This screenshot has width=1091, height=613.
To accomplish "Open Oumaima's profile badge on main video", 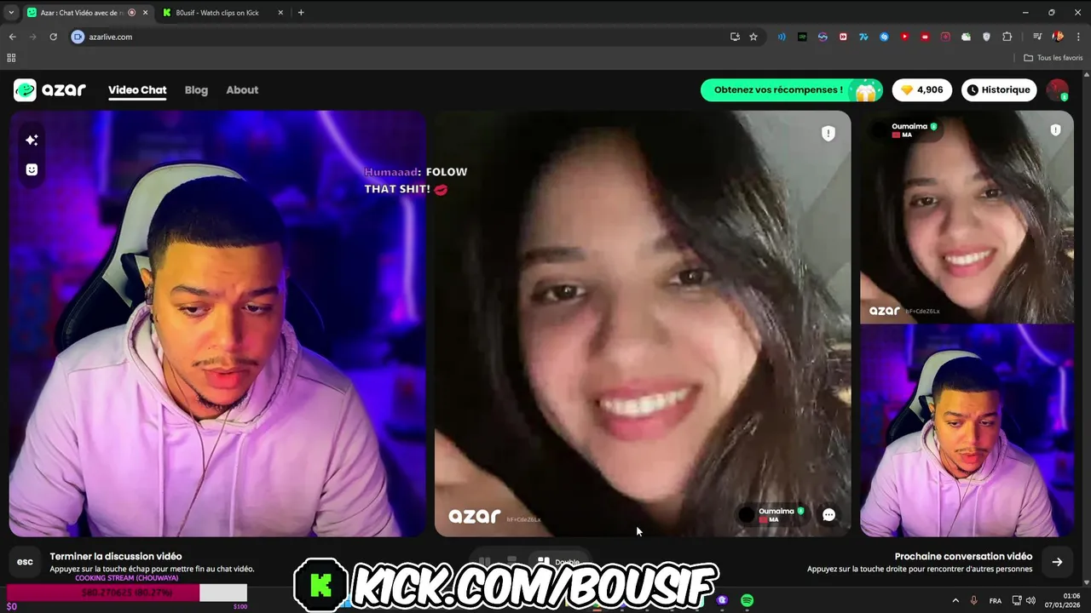I will tap(774, 514).
